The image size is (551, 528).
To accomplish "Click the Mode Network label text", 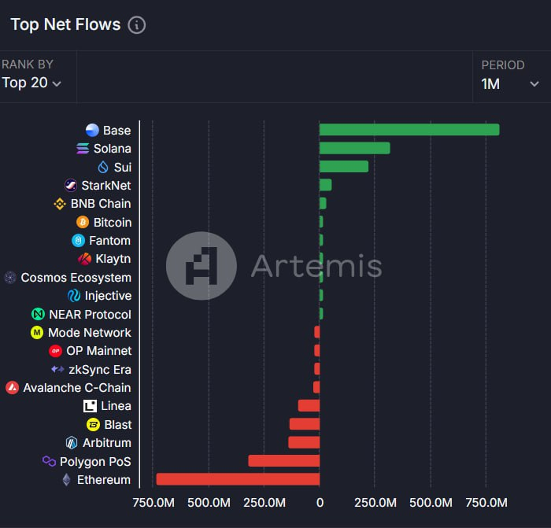I will (89, 333).
